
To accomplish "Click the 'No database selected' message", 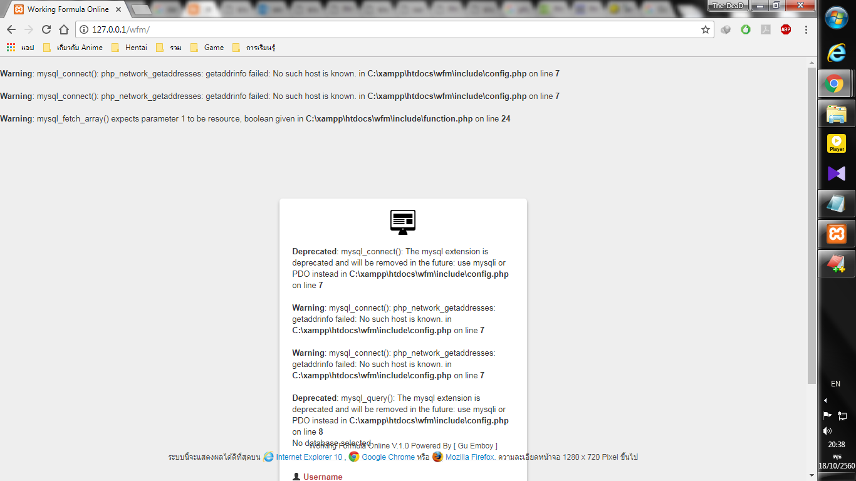I will click(x=331, y=443).
